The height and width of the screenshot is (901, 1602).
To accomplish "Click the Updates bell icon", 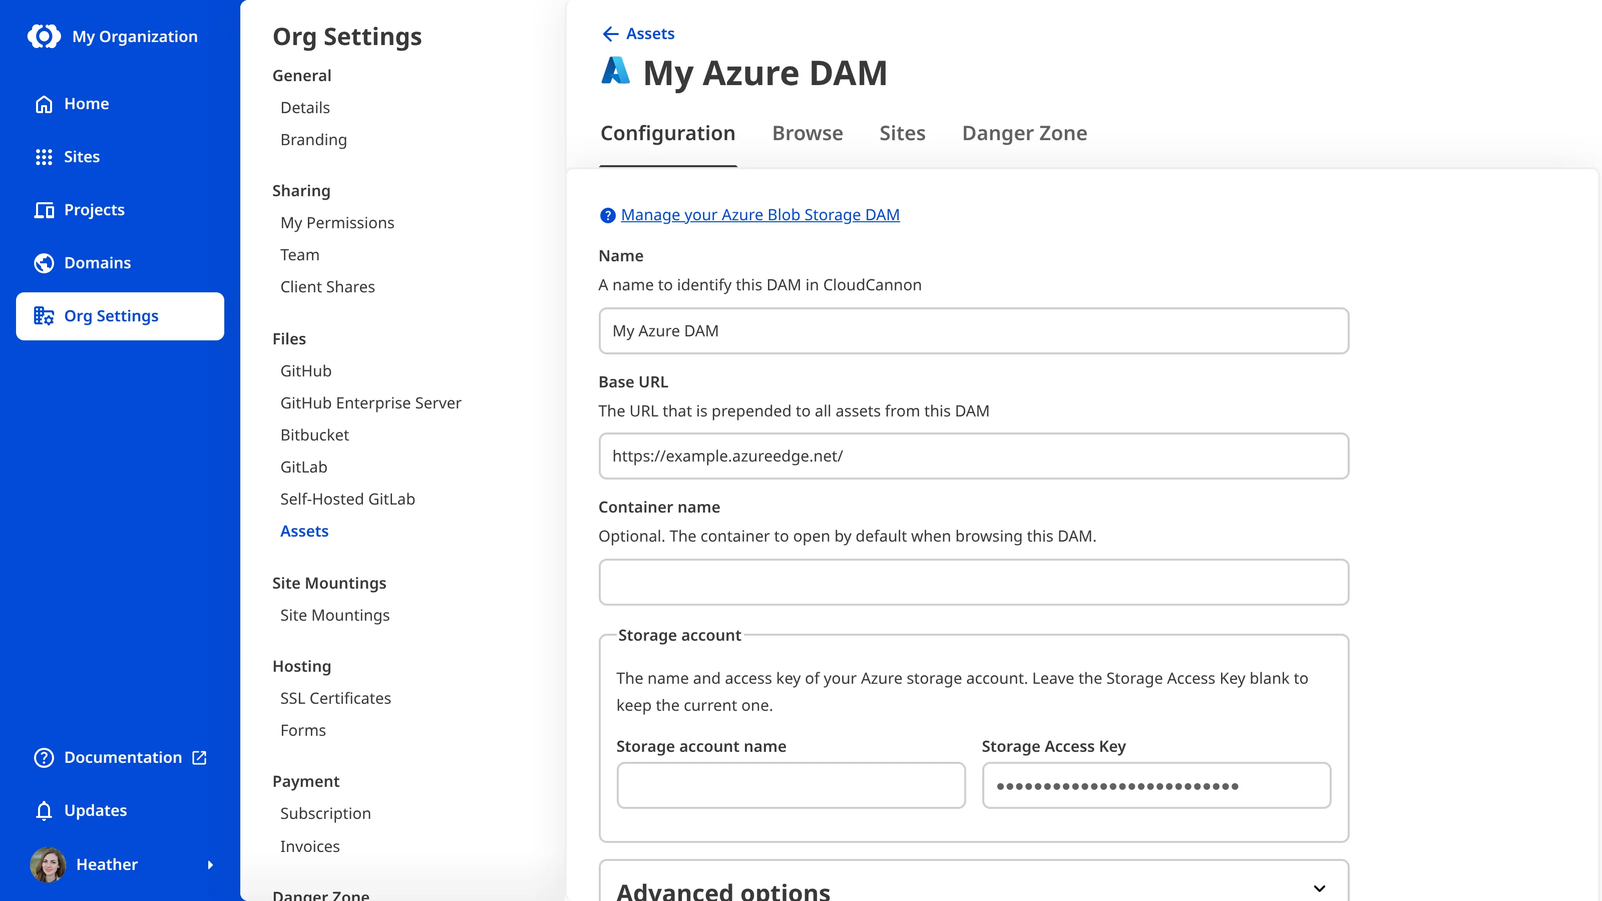I will click(44, 811).
